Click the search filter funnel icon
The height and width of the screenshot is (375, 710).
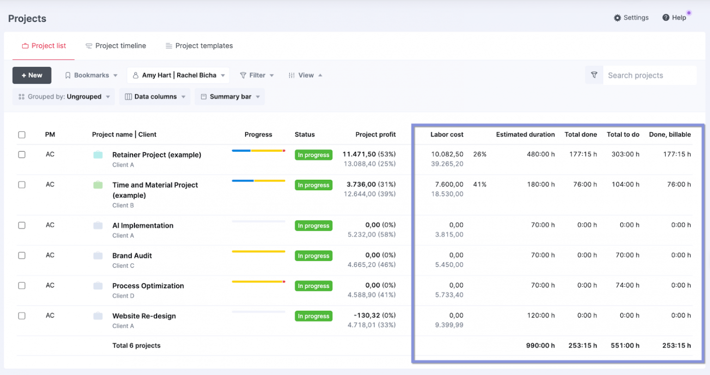pyautogui.click(x=594, y=75)
